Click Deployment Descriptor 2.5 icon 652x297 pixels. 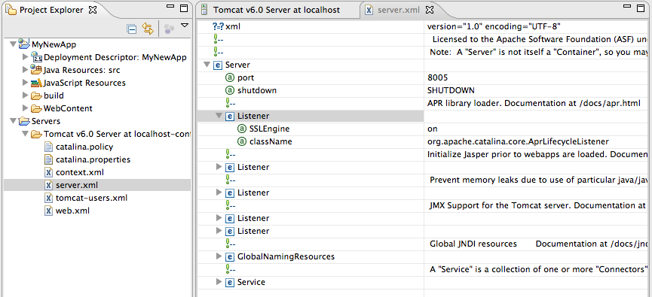click(x=38, y=57)
